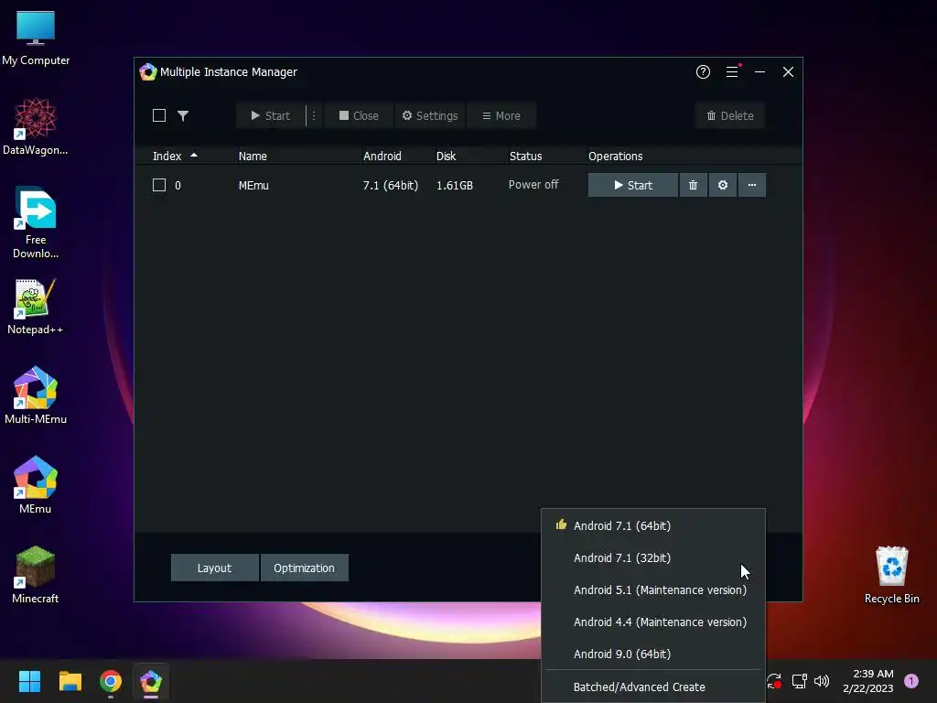Open Minecraft desktop shortcut
The image size is (937, 703).
point(36,575)
